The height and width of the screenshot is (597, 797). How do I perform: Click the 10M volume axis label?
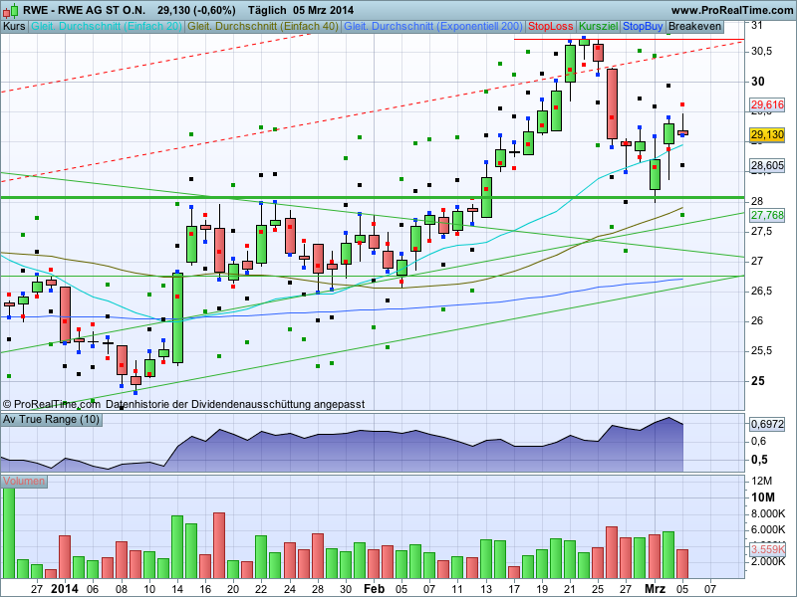[763, 497]
